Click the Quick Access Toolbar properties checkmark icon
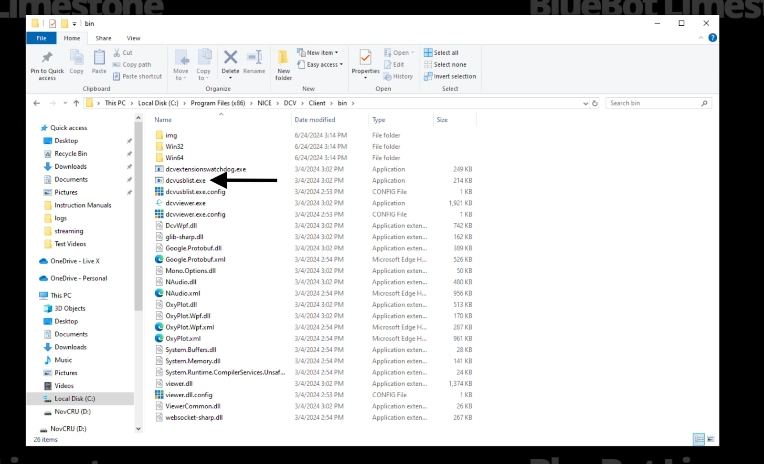The image size is (764, 464). tap(53, 23)
